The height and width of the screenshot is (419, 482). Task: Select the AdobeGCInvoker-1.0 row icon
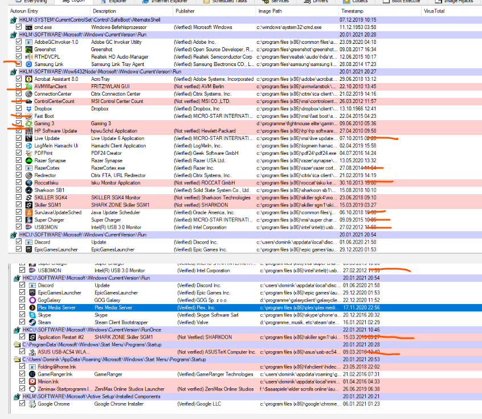(x=28, y=42)
